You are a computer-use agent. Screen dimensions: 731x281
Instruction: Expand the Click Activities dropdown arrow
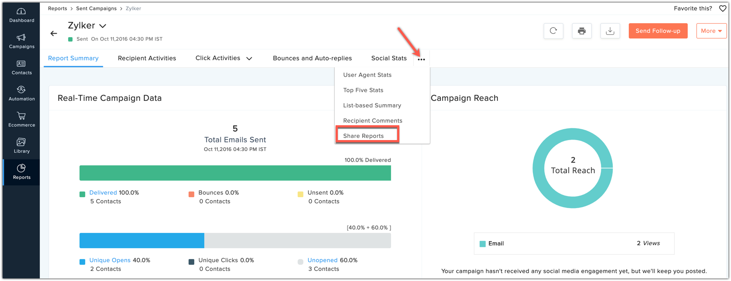(x=249, y=58)
